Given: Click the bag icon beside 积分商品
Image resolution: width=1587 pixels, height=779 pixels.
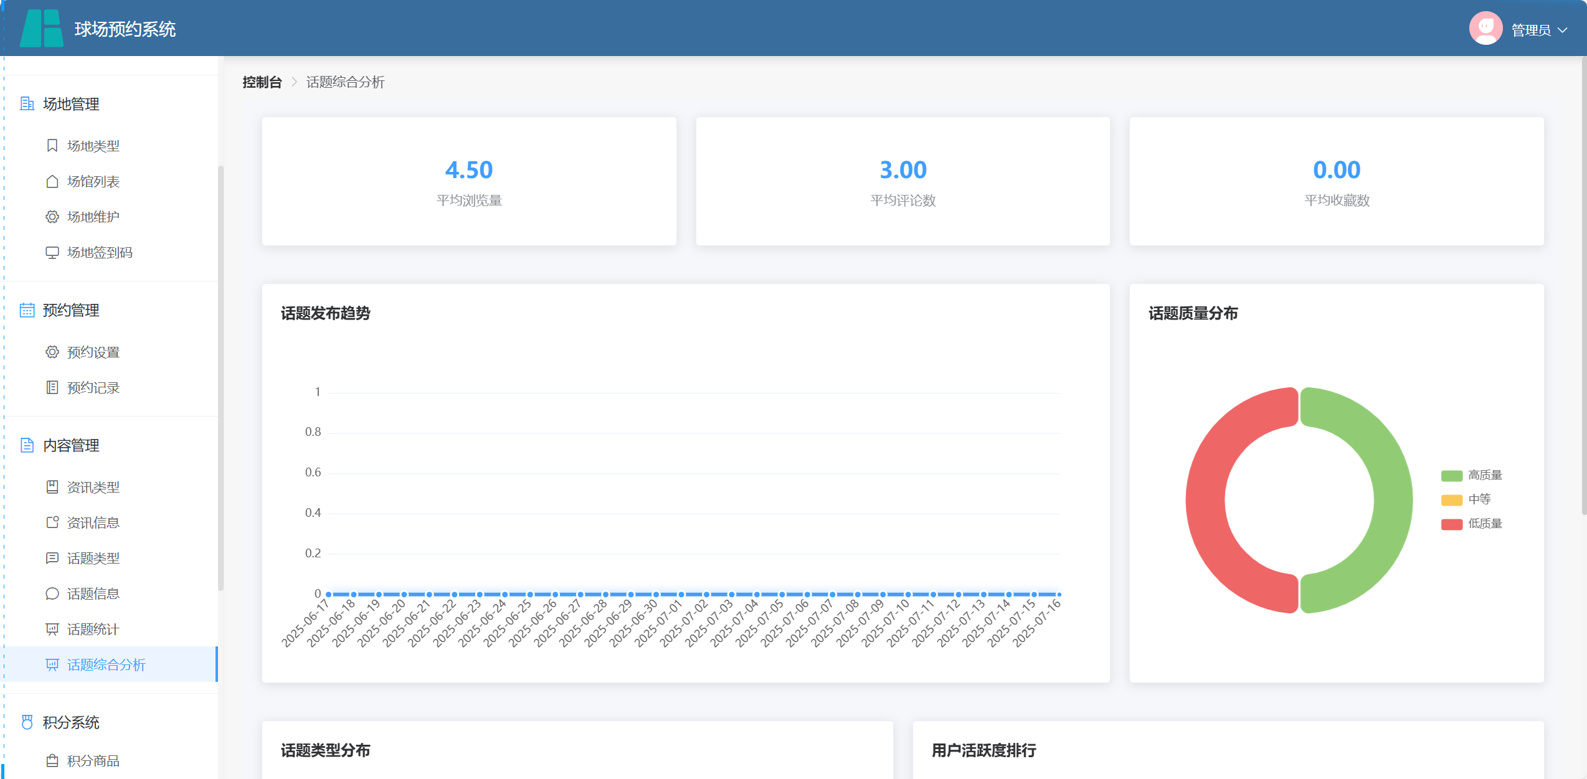Looking at the screenshot, I should tap(52, 760).
